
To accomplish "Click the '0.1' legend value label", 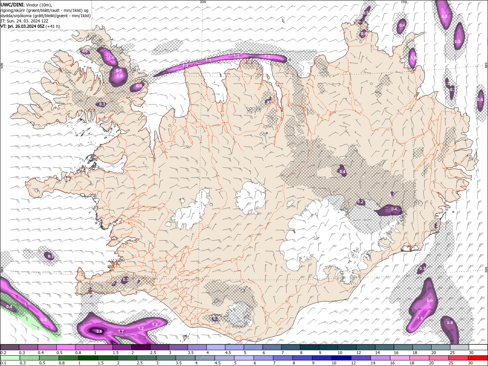I will pyautogui.click(x=3, y=363).
